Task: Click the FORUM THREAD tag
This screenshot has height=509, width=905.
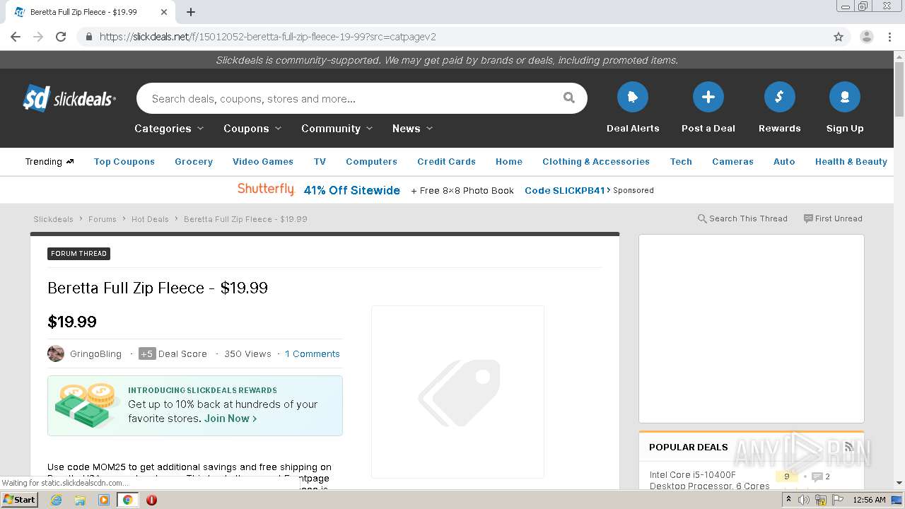Action: (78, 254)
